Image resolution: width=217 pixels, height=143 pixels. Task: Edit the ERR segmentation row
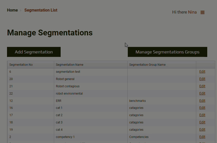pyautogui.click(x=202, y=101)
